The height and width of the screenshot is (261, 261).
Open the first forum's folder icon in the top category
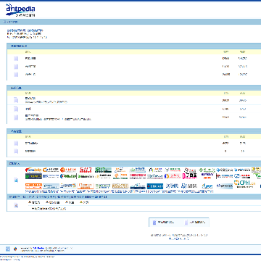click(16, 58)
